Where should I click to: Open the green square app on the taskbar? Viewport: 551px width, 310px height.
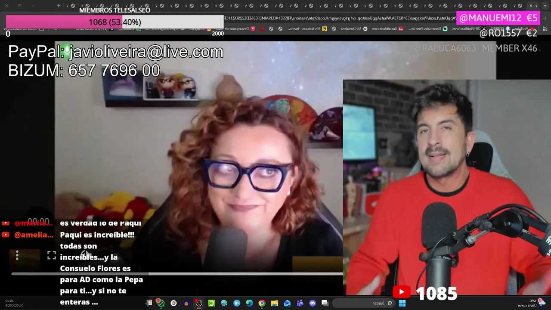211,303
